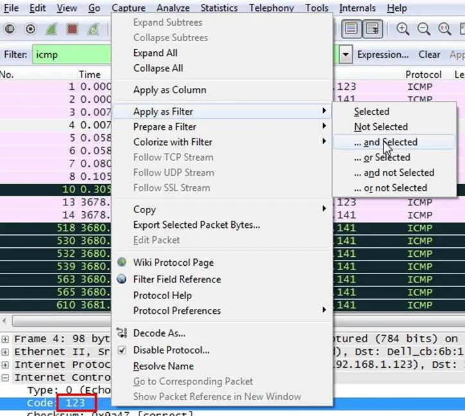Toggle colorize packet list toolbar button

pos(351,29)
